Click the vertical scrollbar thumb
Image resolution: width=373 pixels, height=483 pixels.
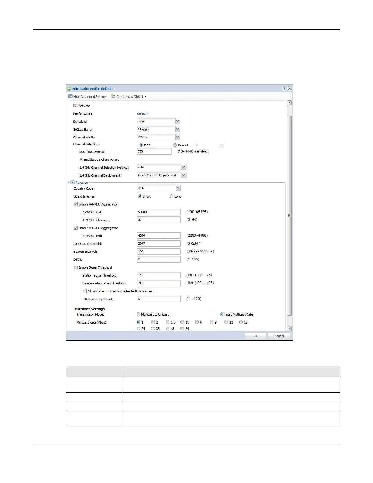[290, 216]
